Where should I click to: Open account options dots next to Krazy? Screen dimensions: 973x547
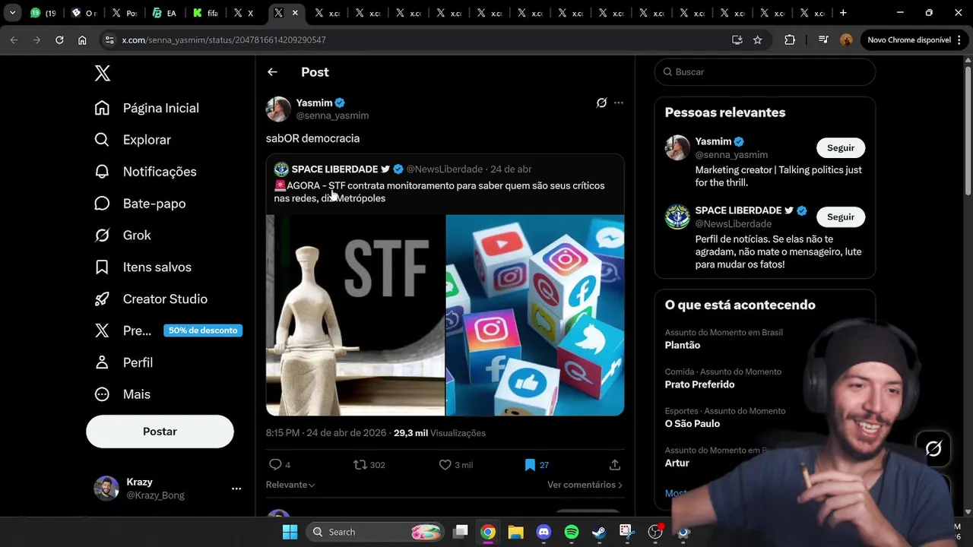(236, 489)
